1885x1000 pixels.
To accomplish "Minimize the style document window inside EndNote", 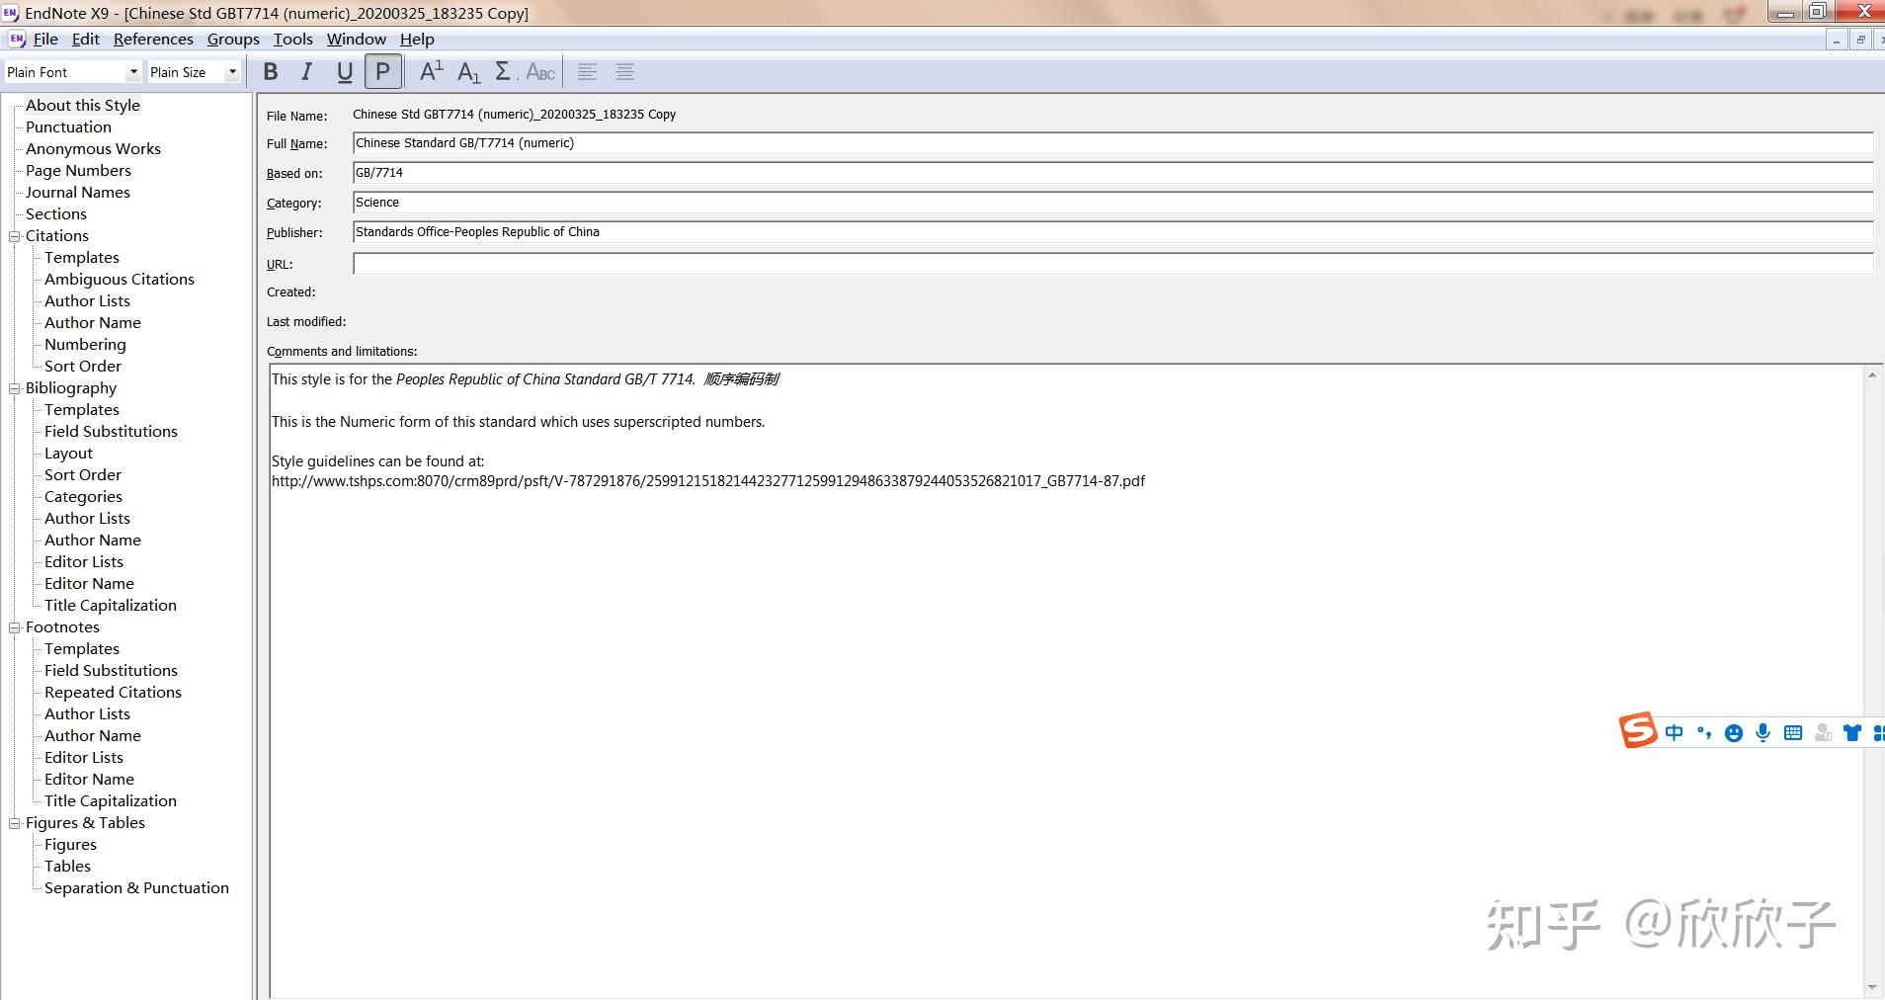I will tap(1836, 40).
